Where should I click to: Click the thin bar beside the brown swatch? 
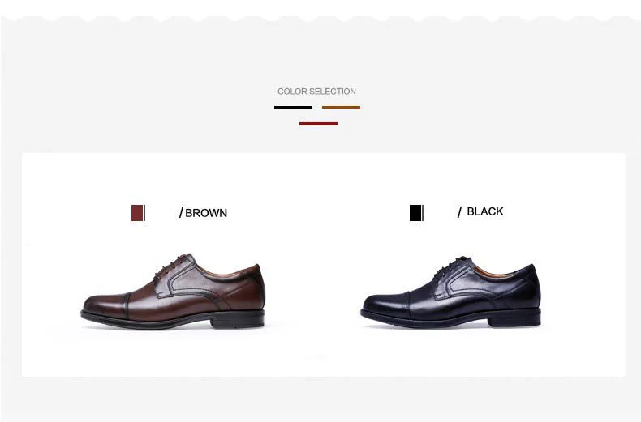tap(144, 213)
